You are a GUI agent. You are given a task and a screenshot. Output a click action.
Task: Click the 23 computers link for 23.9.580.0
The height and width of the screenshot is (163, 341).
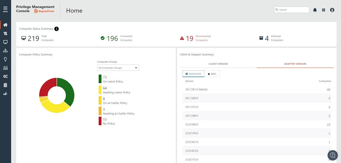[328, 124]
